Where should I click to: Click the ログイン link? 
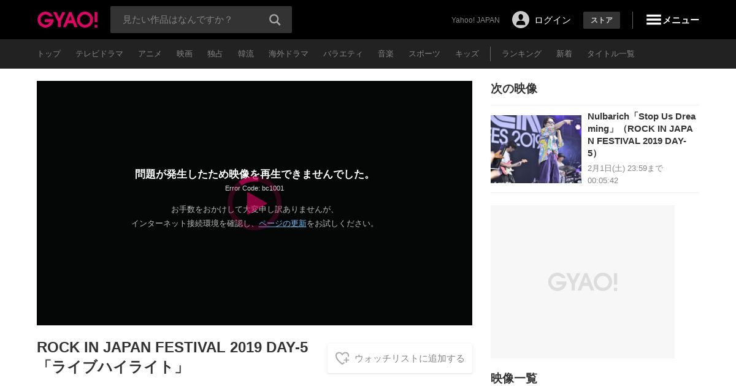553,20
